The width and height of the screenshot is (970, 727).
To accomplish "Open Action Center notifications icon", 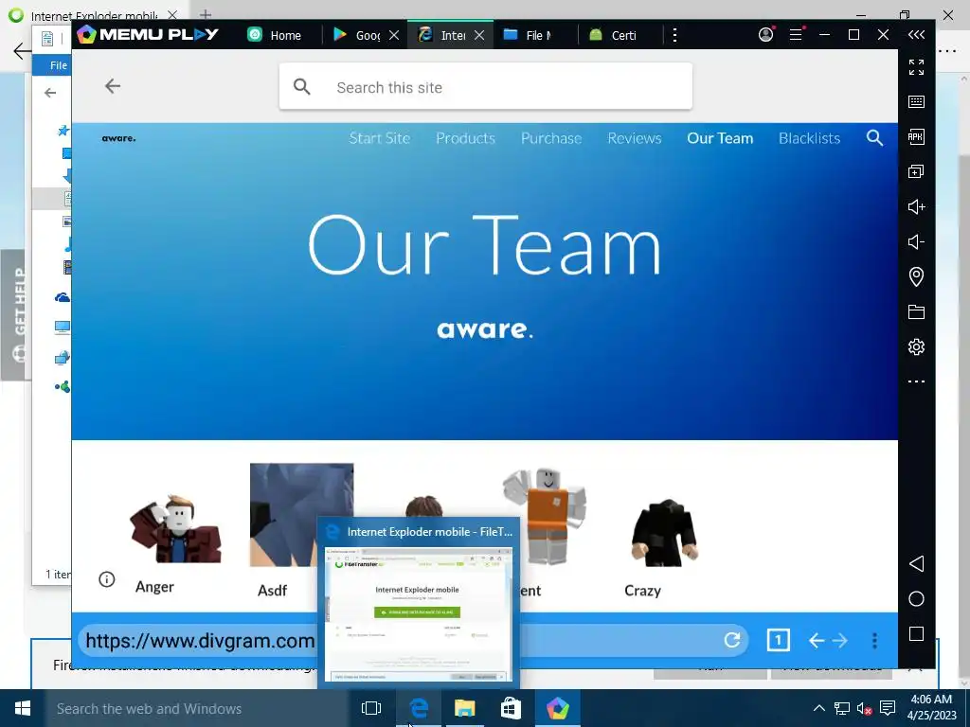I will (888, 708).
